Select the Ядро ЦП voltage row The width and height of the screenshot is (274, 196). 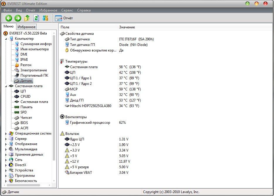[x=96, y=139]
